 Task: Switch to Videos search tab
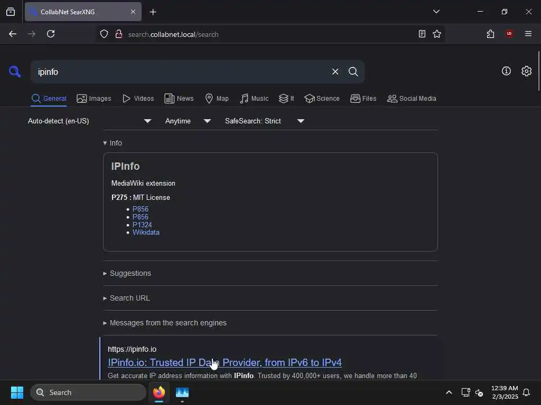[138, 99]
